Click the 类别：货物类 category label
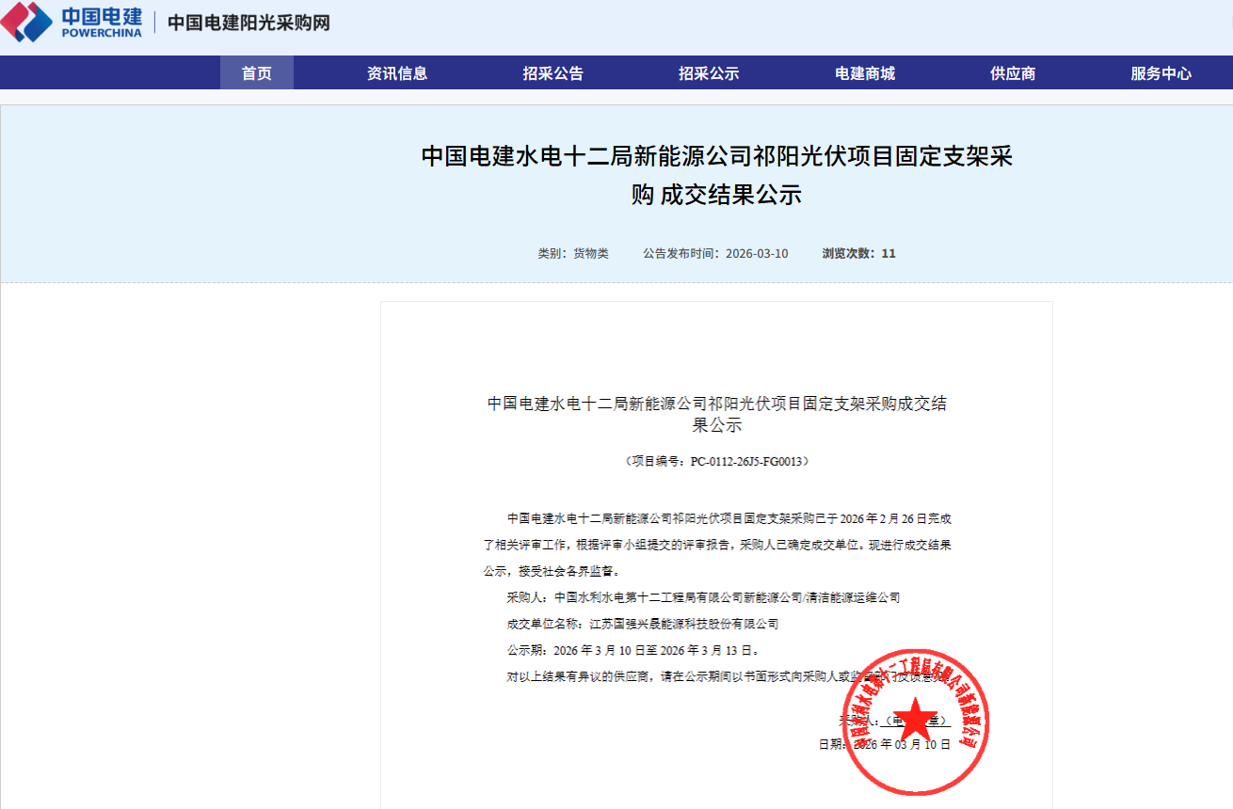This screenshot has height=809, width=1233. [x=573, y=253]
